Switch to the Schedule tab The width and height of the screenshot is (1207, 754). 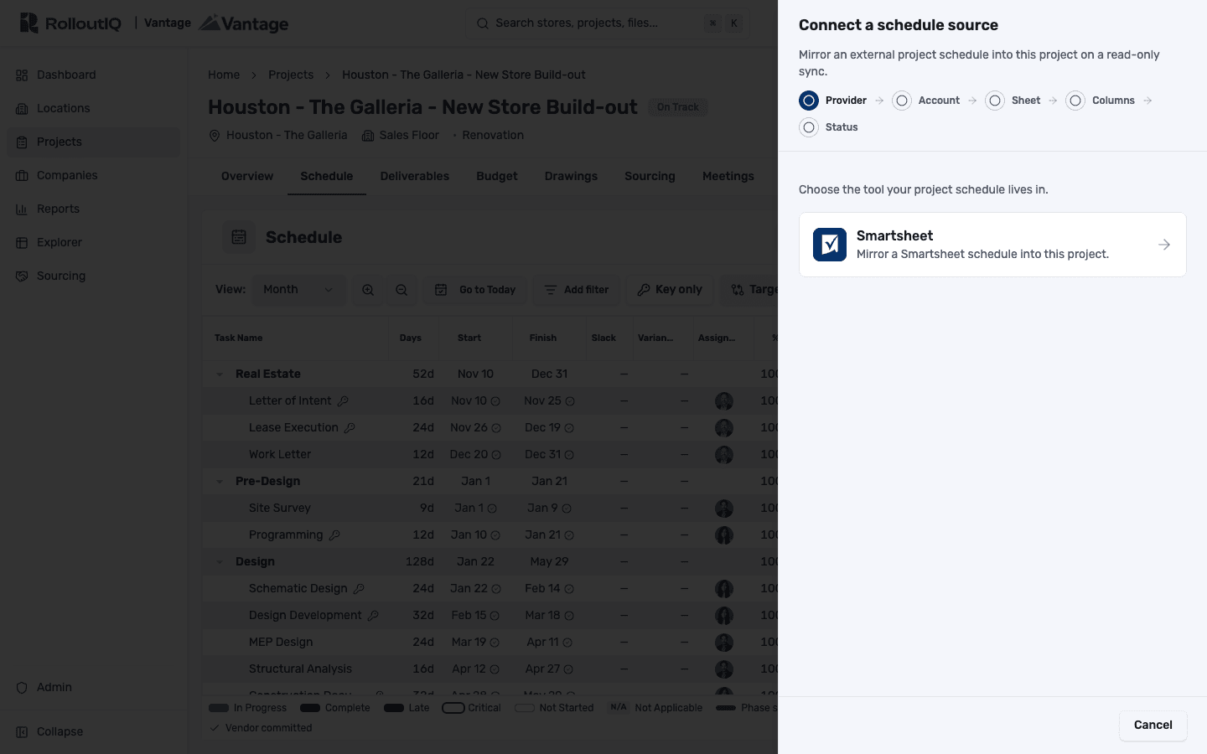(327, 176)
